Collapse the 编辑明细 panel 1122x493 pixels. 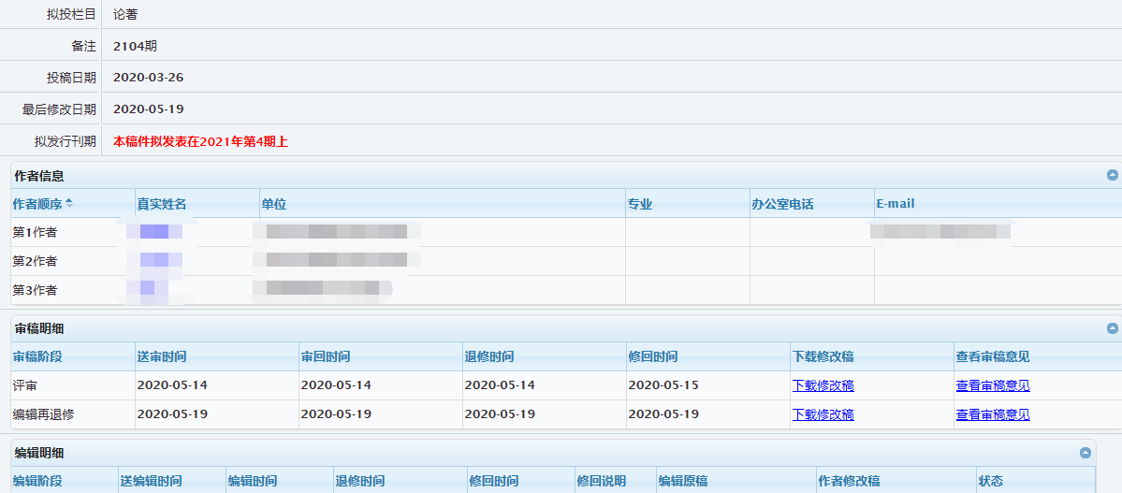1085,453
